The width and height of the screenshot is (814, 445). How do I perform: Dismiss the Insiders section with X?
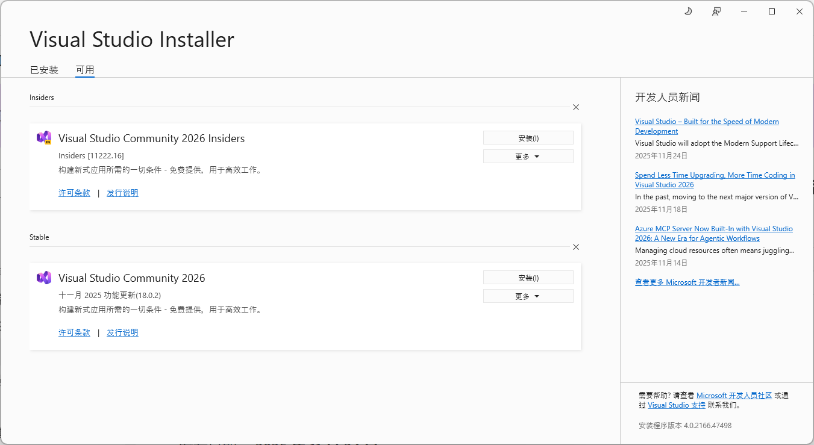(576, 107)
